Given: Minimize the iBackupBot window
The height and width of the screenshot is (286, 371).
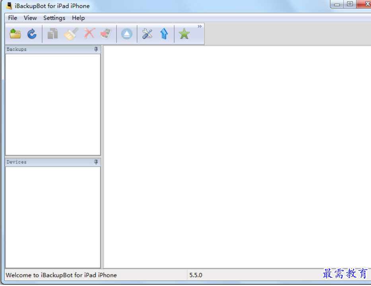Looking at the screenshot, I should pos(337,4).
